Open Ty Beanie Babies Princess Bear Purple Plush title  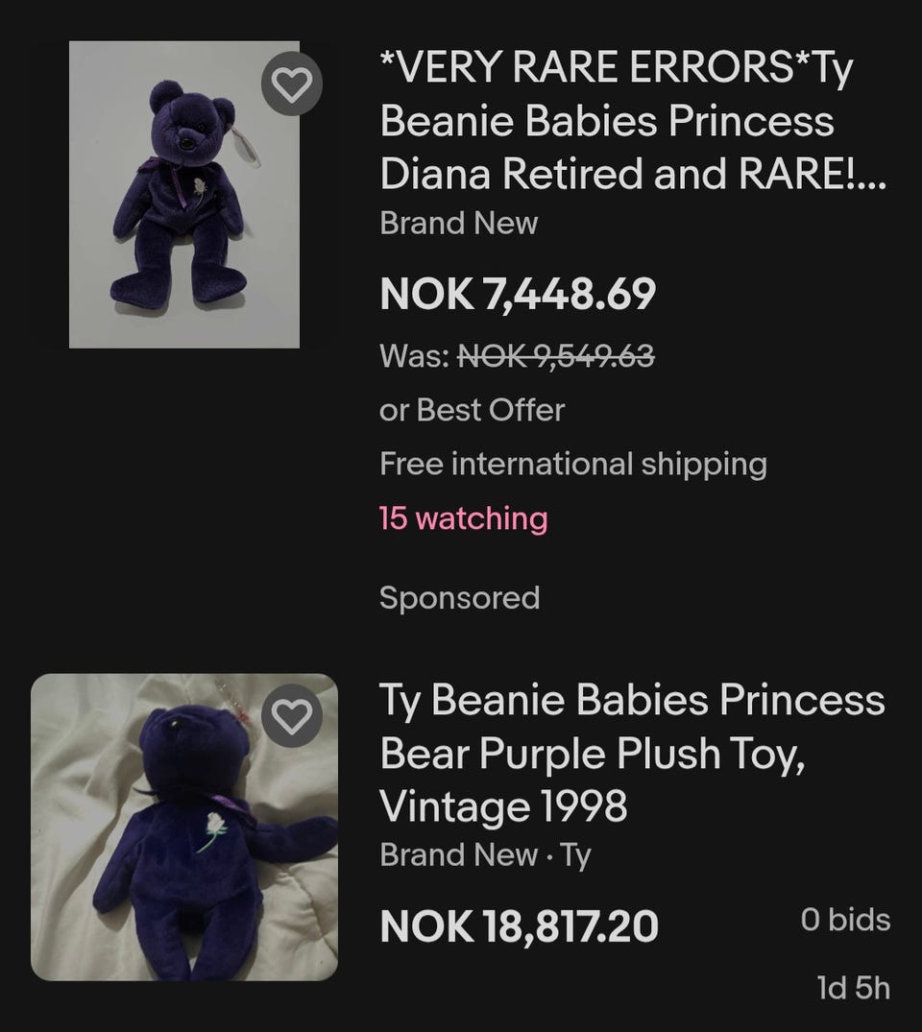coord(632,753)
